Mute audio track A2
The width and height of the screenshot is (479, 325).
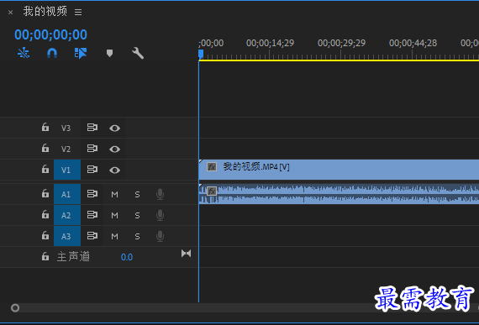(x=114, y=216)
